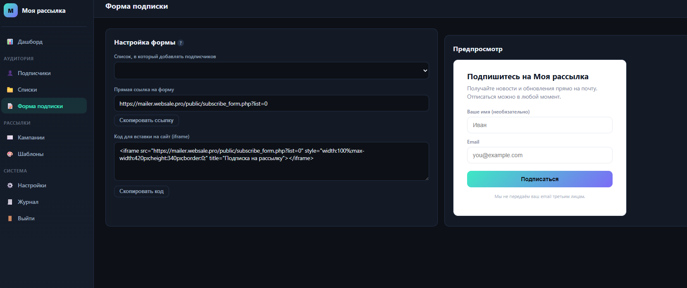This screenshot has height=288, width=687.
Task: Click the Подписаться gradient button in preview
Action: (539, 179)
